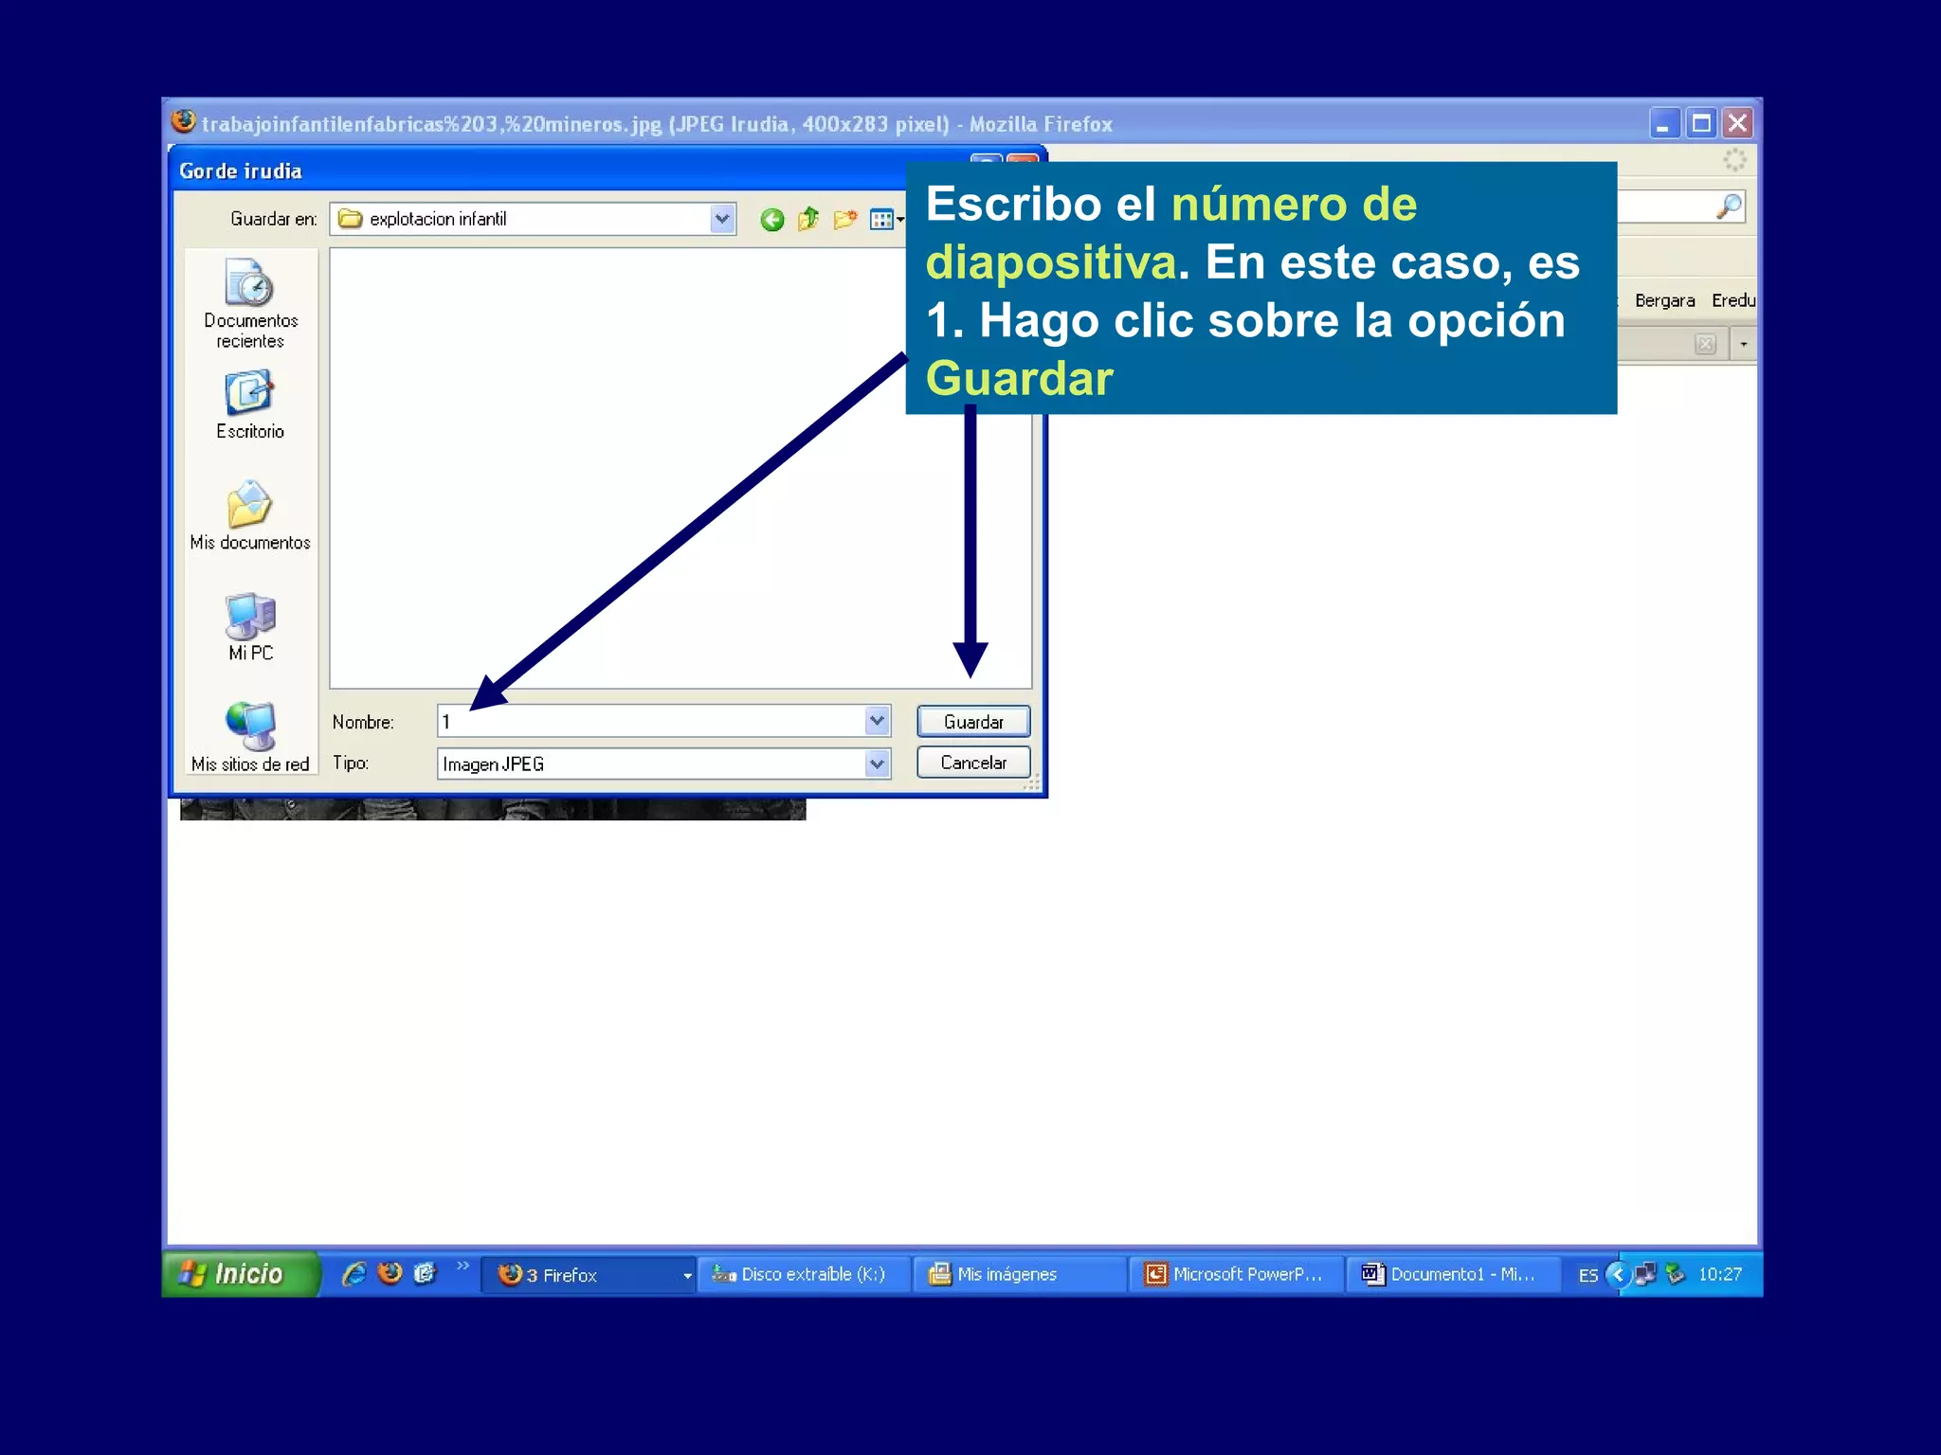Click the Cancelar button
Image resolution: width=1941 pixels, height=1455 pixels.
click(x=973, y=763)
